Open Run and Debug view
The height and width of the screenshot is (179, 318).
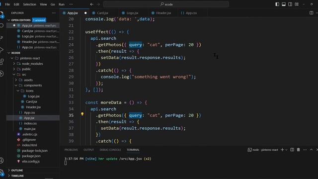point(1,50)
